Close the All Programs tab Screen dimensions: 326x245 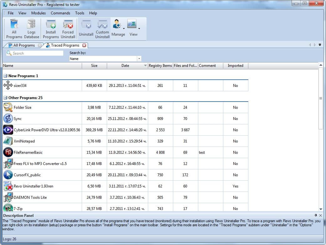(39, 45)
